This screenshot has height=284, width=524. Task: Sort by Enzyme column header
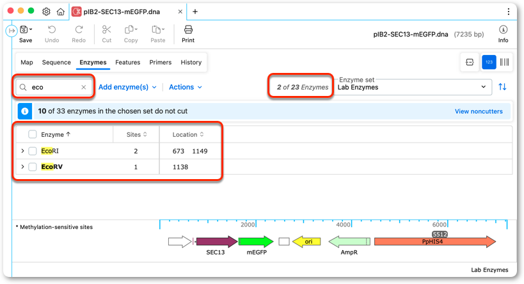(56, 134)
